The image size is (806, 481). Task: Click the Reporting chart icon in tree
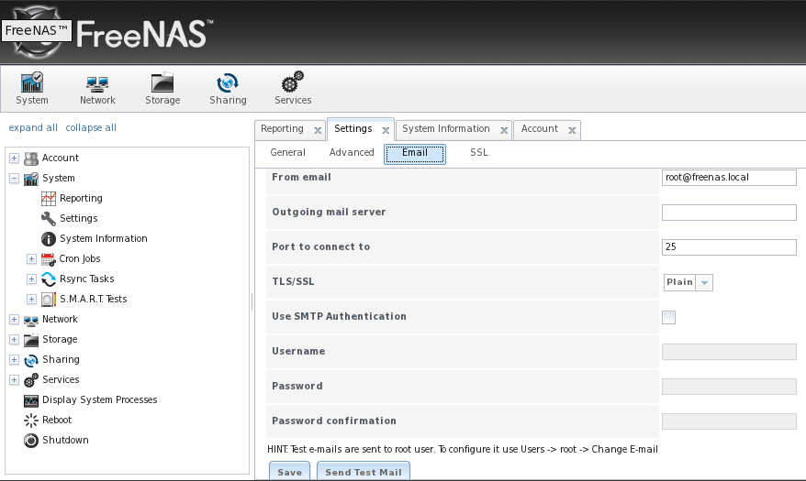point(49,199)
